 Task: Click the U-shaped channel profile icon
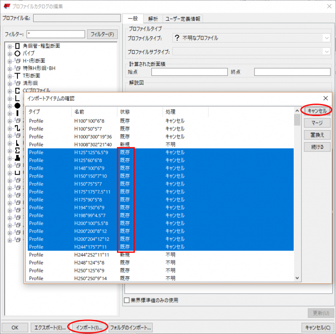click(17, 173)
